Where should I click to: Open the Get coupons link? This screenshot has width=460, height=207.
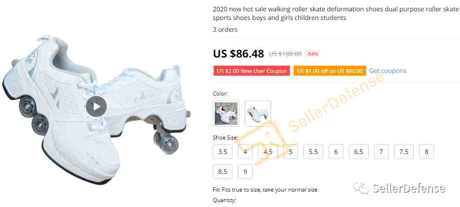click(x=388, y=71)
